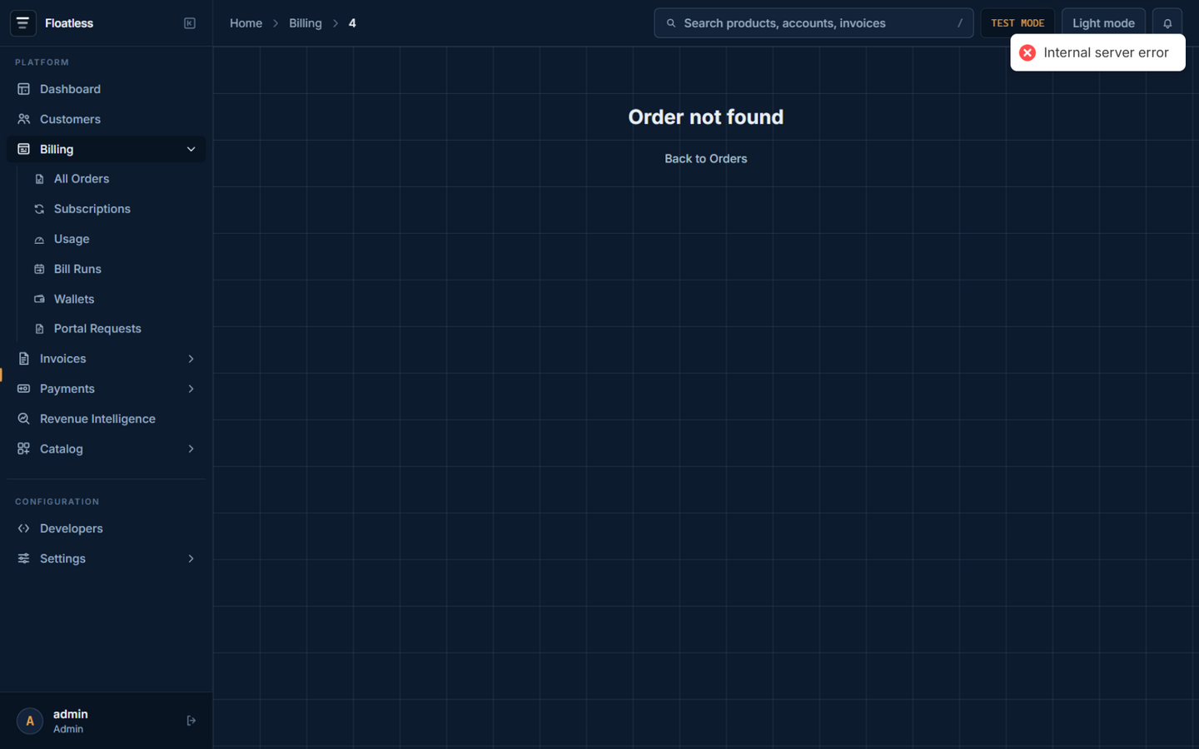Open the Portal Requests menu item
1199x749 pixels.
click(x=116, y=329)
